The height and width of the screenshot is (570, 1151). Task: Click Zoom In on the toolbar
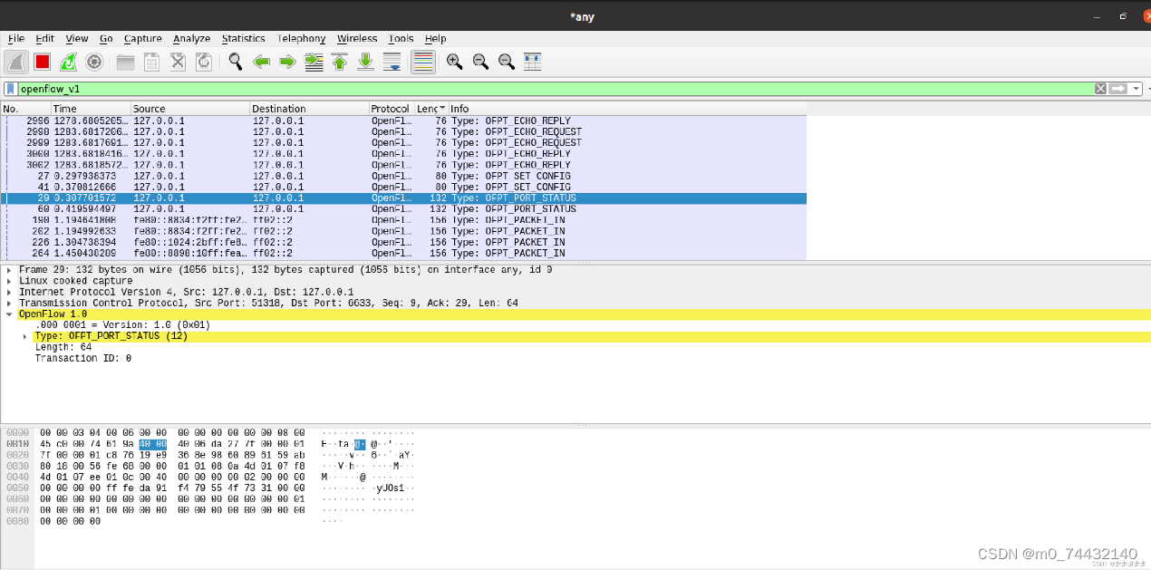[454, 62]
